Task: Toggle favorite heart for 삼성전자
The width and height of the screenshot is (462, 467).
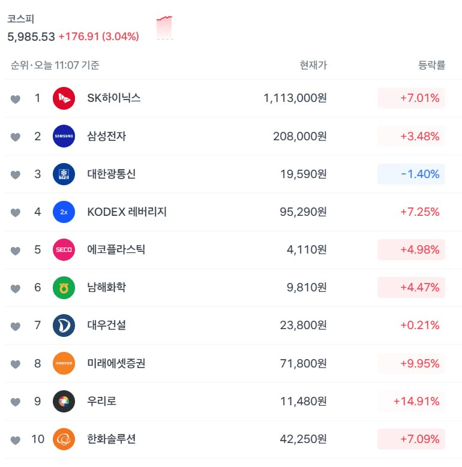Action: click(16, 137)
